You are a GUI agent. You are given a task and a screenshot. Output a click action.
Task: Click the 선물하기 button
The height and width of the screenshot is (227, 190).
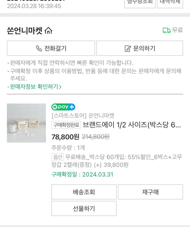tap(84, 208)
